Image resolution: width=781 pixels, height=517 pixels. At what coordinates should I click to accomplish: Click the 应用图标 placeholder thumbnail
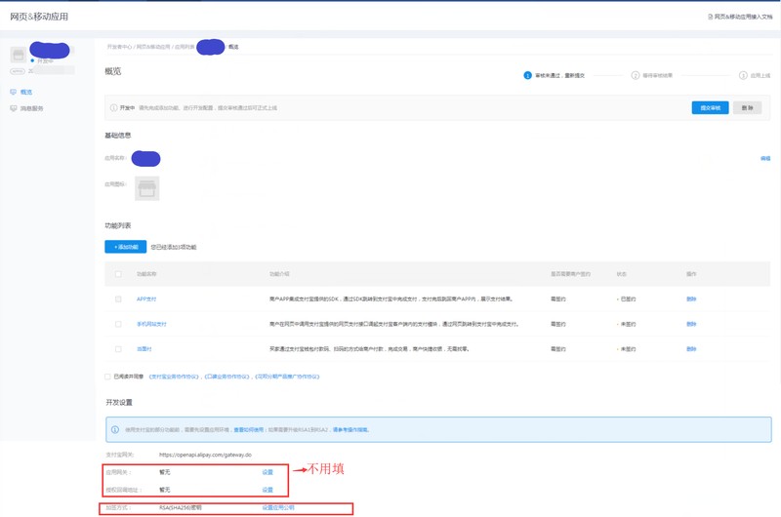point(147,188)
